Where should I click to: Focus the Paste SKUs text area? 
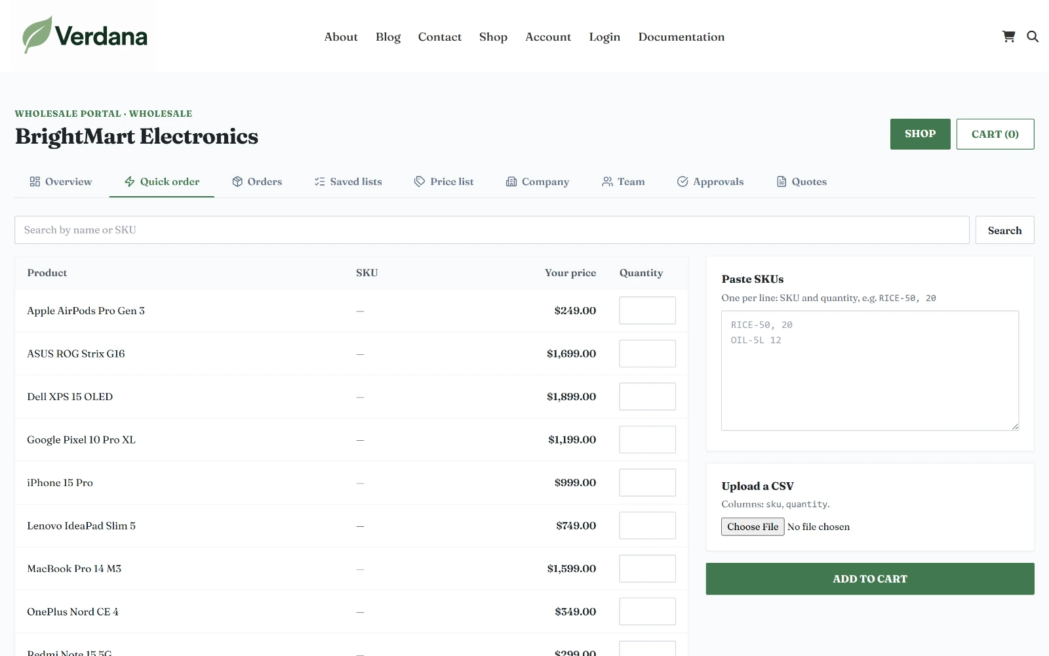pyautogui.click(x=870, y=371)
